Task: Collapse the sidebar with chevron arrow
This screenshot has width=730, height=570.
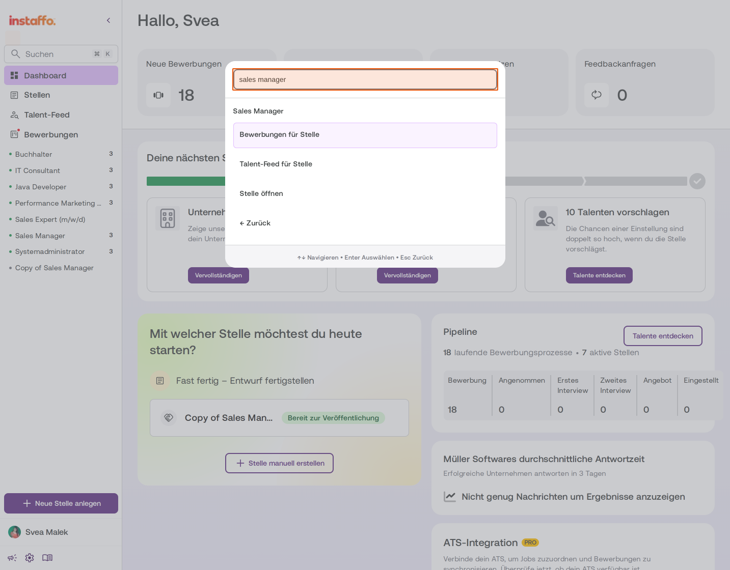Action: click(109, 20)
